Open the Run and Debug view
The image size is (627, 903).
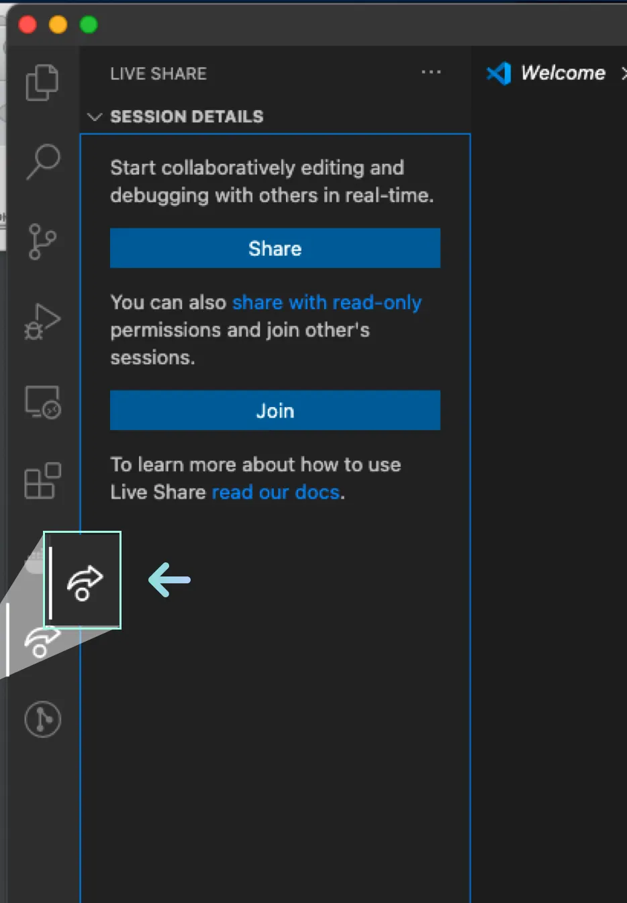(42, 321)
